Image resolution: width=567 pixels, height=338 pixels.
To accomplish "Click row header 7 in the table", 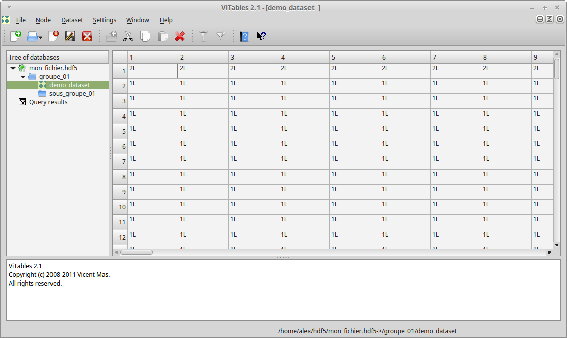I will [x=120, y=162].
